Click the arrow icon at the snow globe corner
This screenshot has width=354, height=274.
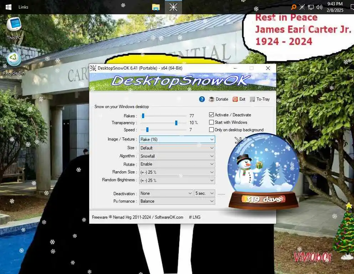pos(238,140)
